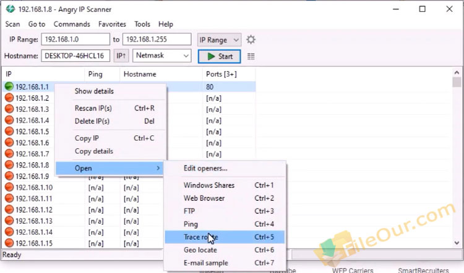Open the Help menu
Screen dimensions: 464x273
[x=166, y=24]
